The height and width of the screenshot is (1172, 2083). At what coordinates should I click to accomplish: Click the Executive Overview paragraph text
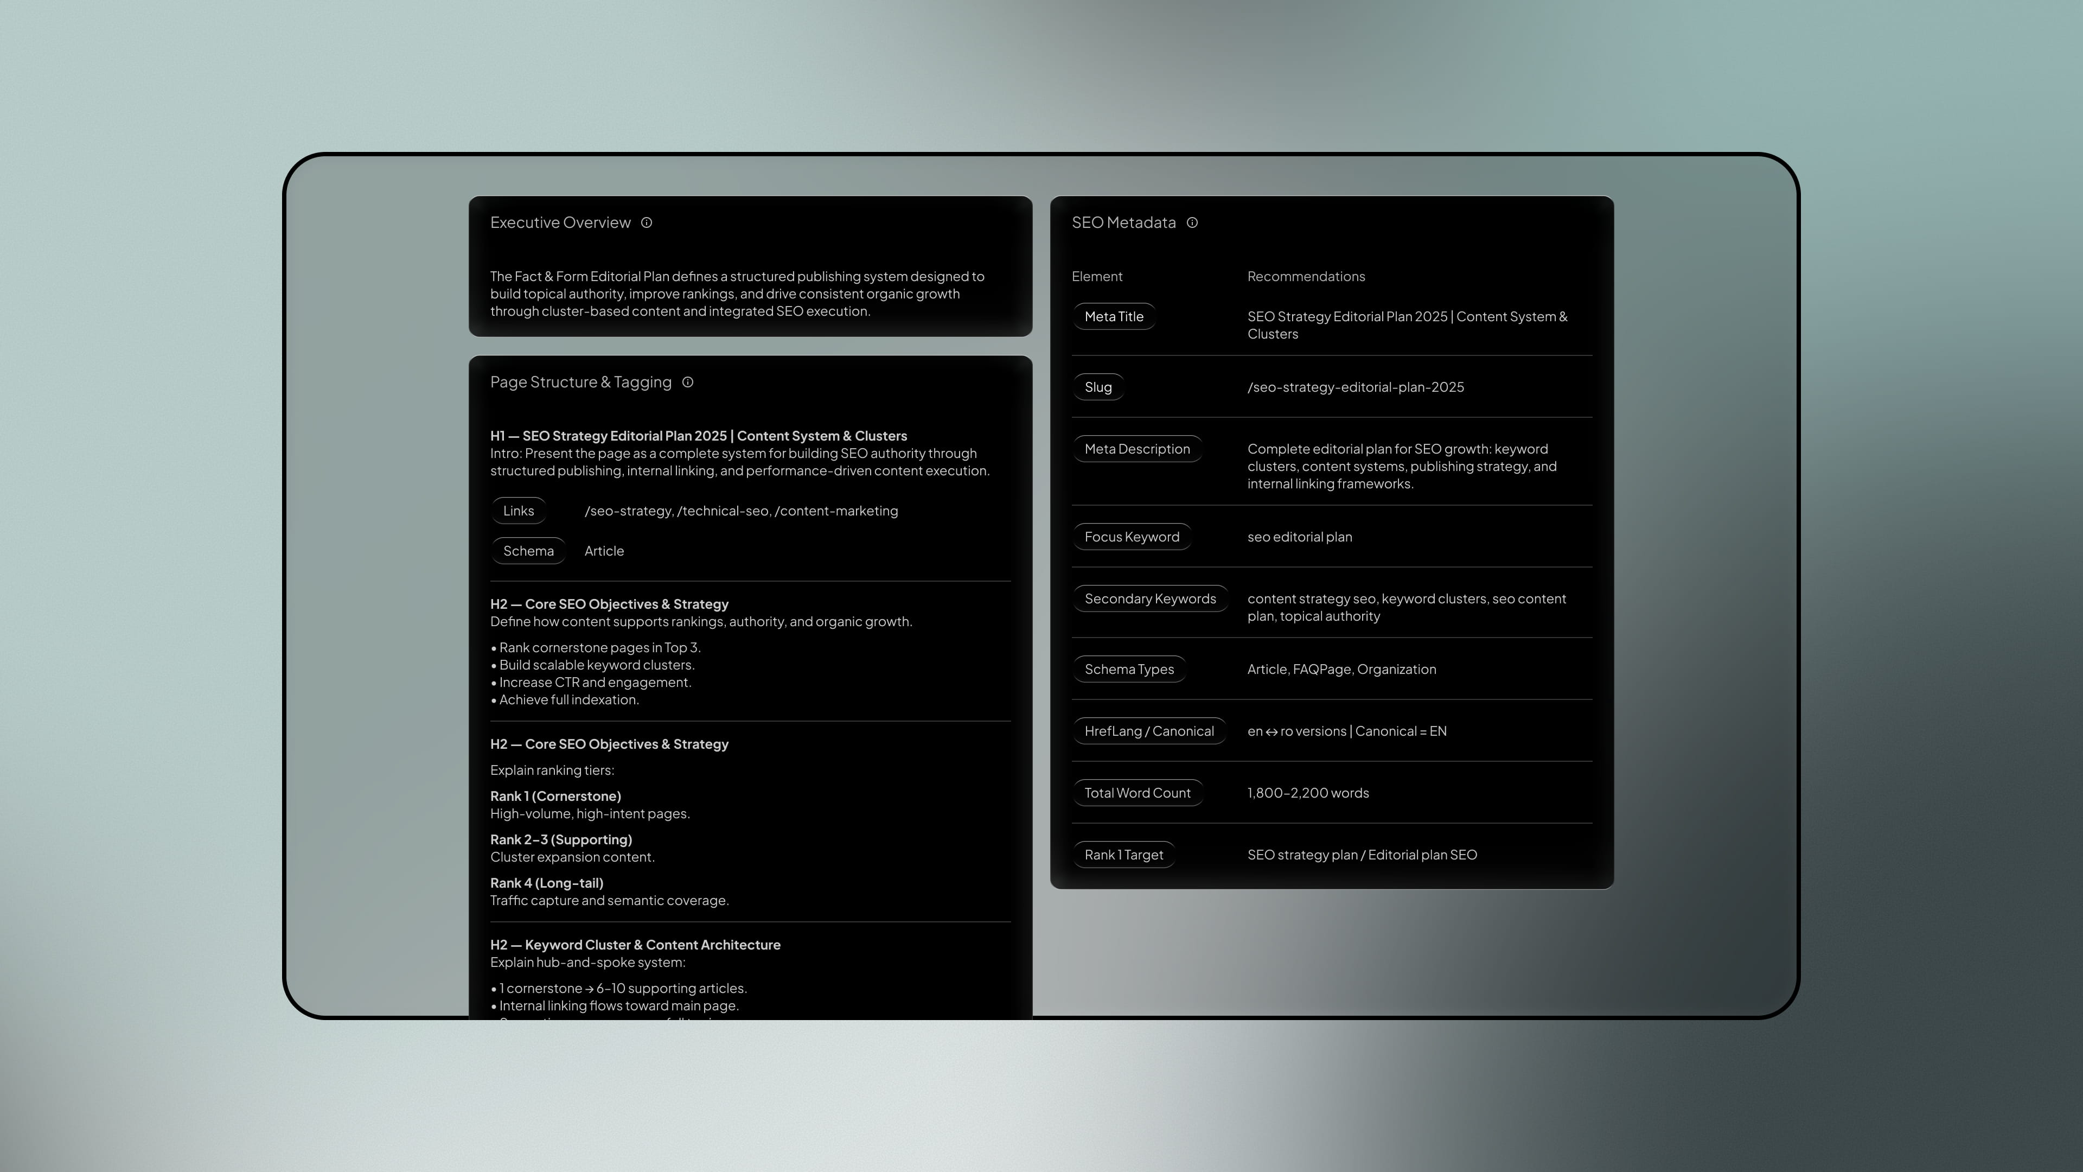pos(738,294)
